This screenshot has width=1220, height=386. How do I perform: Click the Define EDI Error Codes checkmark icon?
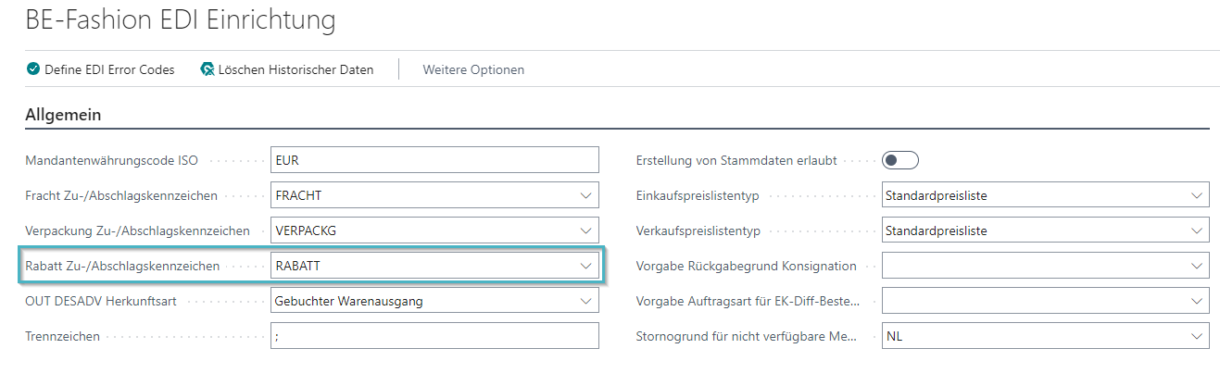[x=33, y=69]
